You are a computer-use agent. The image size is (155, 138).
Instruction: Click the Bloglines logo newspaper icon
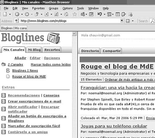pyautogui.click(x=54, y=38)
